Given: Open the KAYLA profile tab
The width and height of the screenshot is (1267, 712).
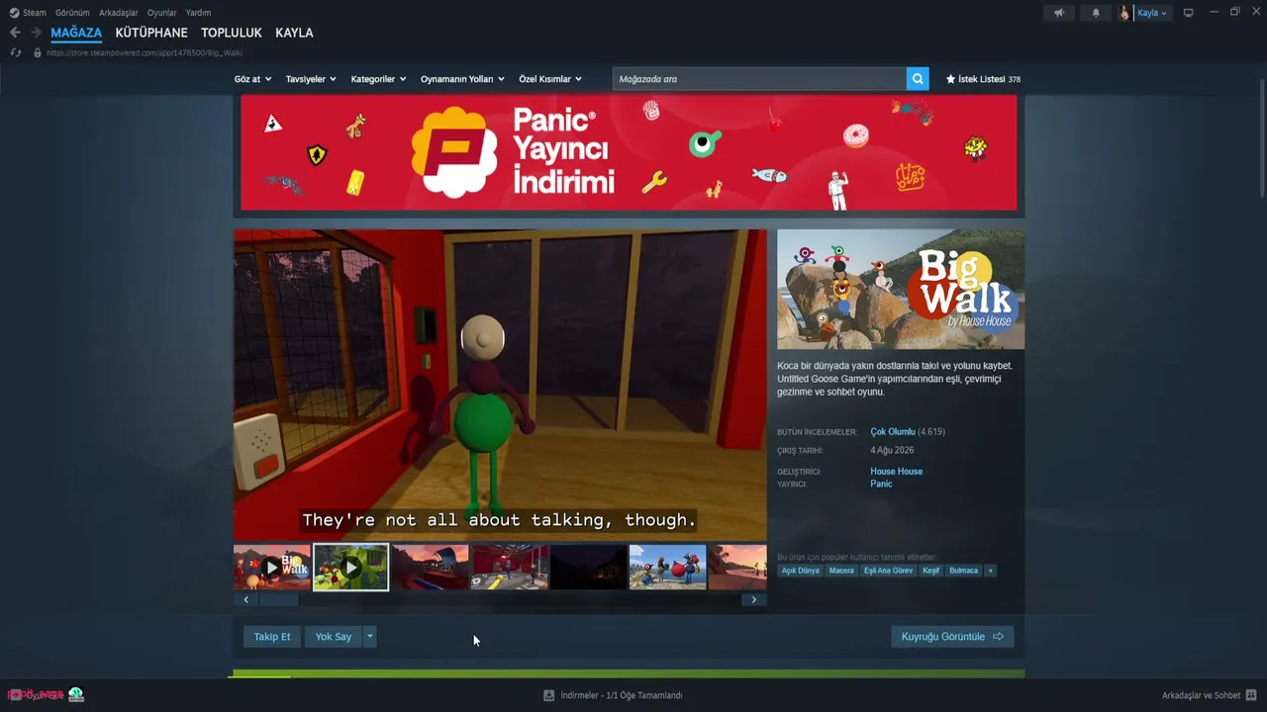Looking at the screenshot, I should point(294,33).
